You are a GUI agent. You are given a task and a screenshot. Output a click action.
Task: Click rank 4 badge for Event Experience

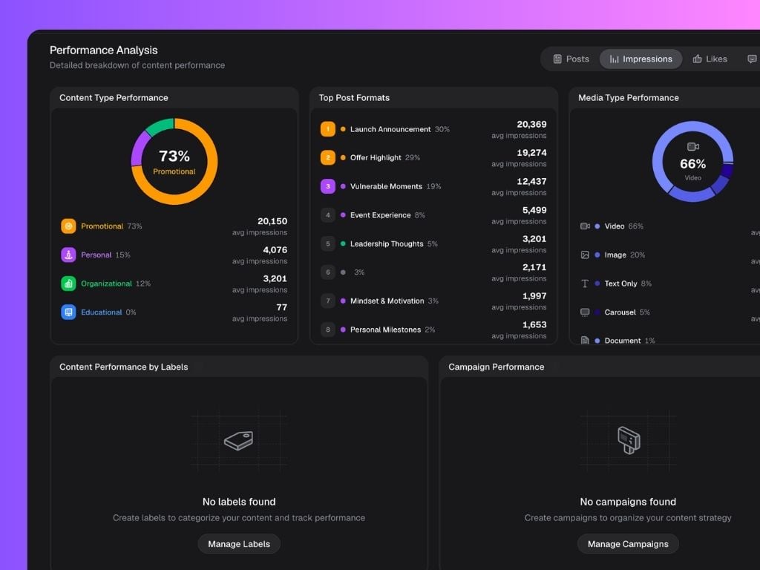coord(327,215)
